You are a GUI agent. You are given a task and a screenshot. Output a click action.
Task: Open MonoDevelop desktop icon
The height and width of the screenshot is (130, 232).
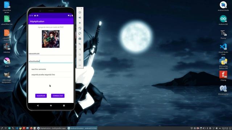click(x=223, y=90)
